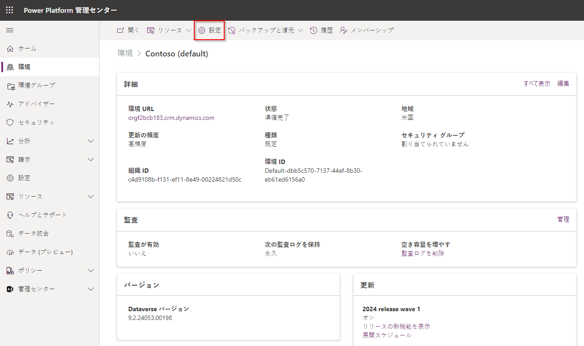The width and height of the screenshot is (584, 346).
Task: Open the リソース dropdown in the command bar
Action: click(x=169, y=30)
